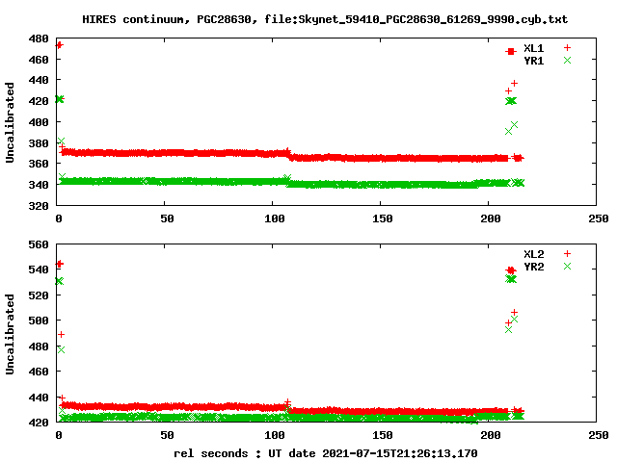Click the plot title "HIRES continuum, PGC28630"
Screen dimensions: 617x462
pyautogui.click(x=167, y=19)
